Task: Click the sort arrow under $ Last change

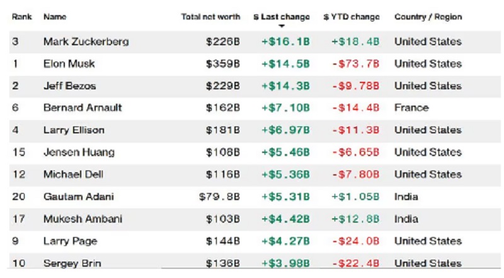Action: coord(282,26)
